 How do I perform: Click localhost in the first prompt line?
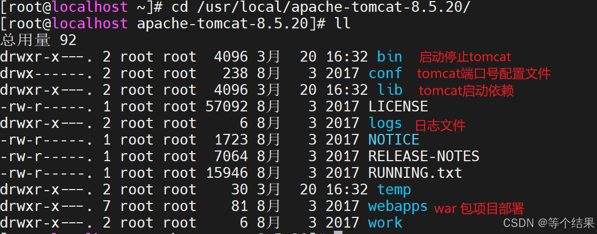(x=89, y=7)
